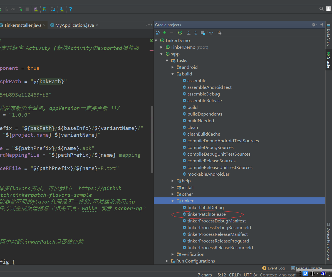
Task: Open Device File Explorer side tab
Action: tap(328, 241)
